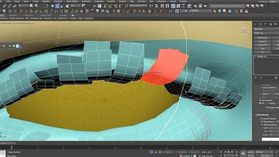Click the Shell modifier button
Screen dimensions: 279x157
coord(262,48)
